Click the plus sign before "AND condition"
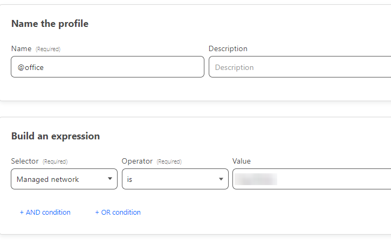This screenshot has height=240, width=391. click(x=22, y=213)
